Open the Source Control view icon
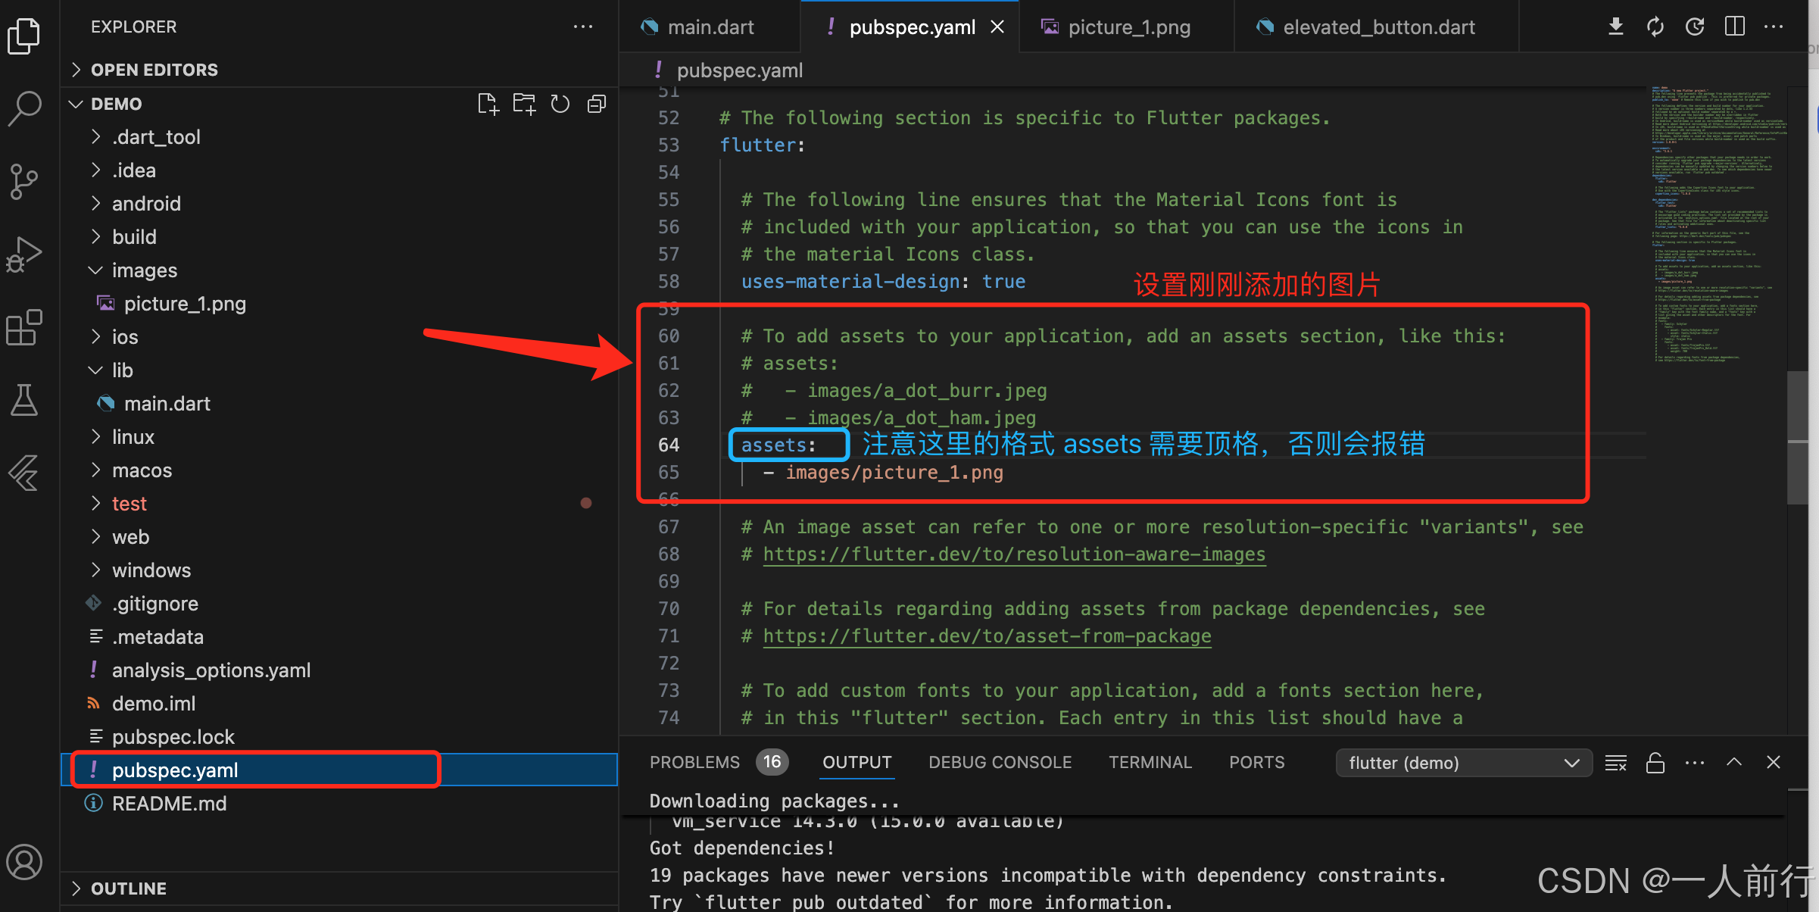The image size is (1819, 912). (24, 182)
